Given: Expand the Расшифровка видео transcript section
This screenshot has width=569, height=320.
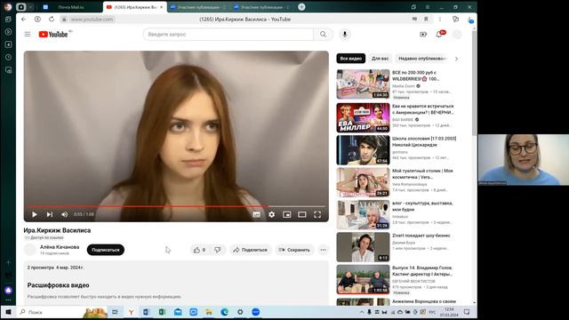Looking at the screenshot, I should coord(58,285).
